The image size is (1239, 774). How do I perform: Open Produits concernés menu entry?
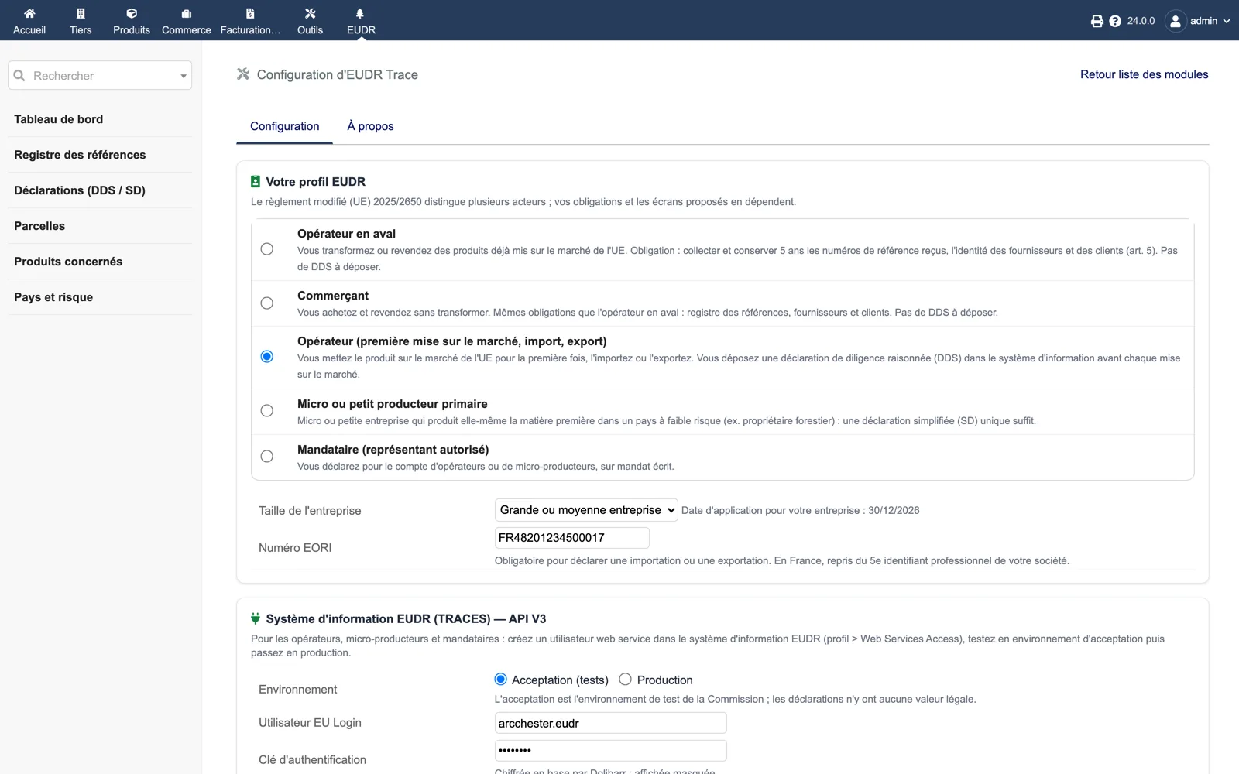68,262
